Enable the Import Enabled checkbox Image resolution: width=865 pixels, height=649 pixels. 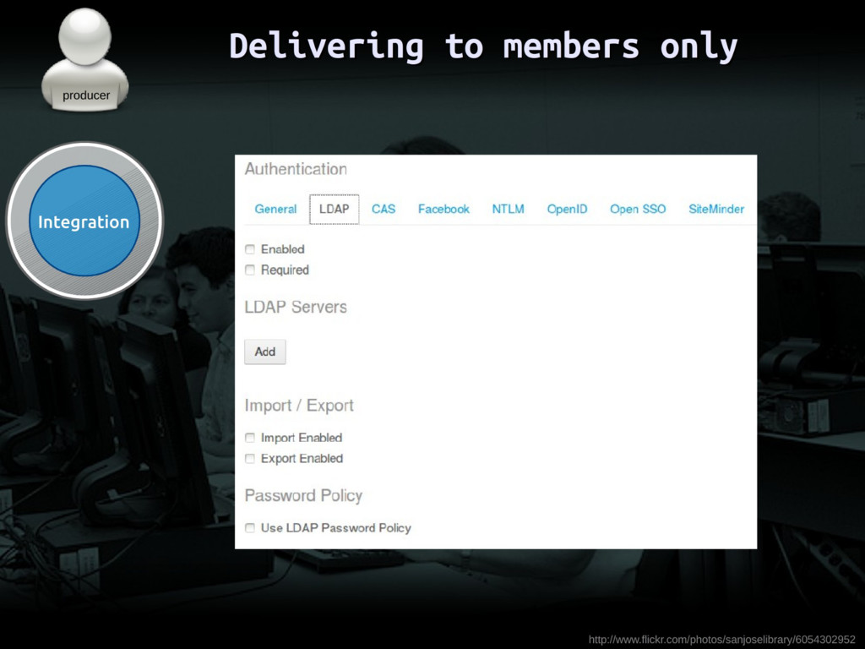tap(250, 438)
